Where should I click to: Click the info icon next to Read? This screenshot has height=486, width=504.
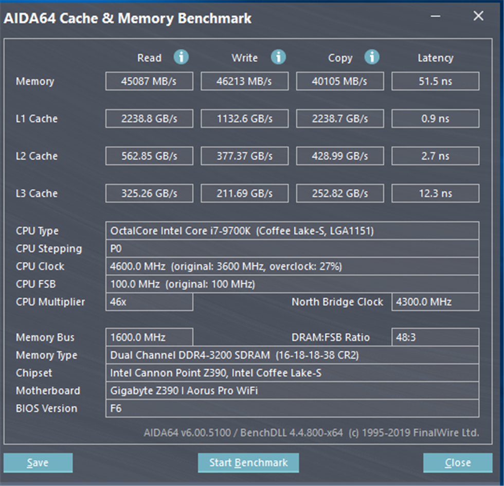click(x=181, y=57)
